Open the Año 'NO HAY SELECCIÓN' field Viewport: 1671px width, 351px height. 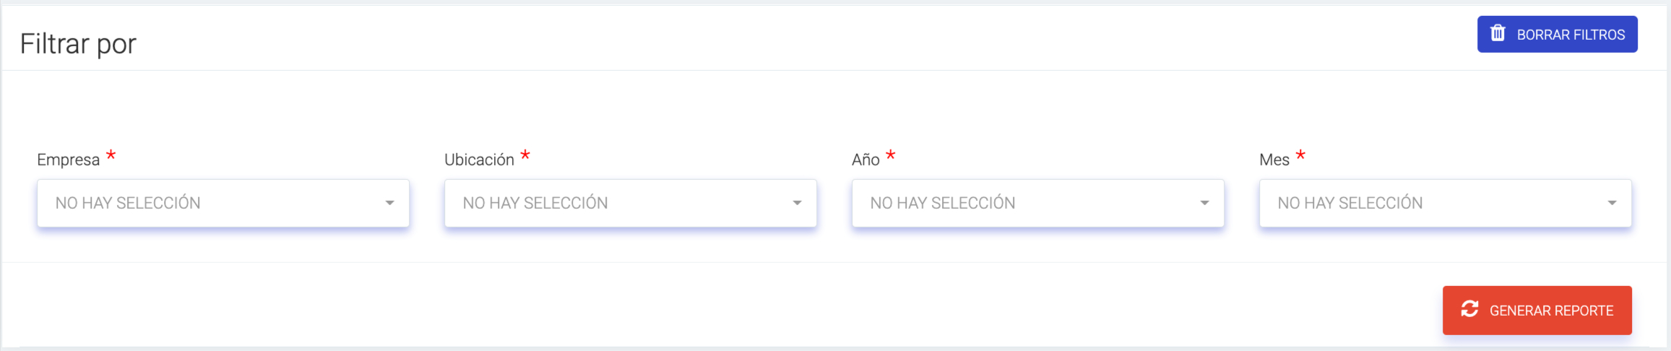1038,203
